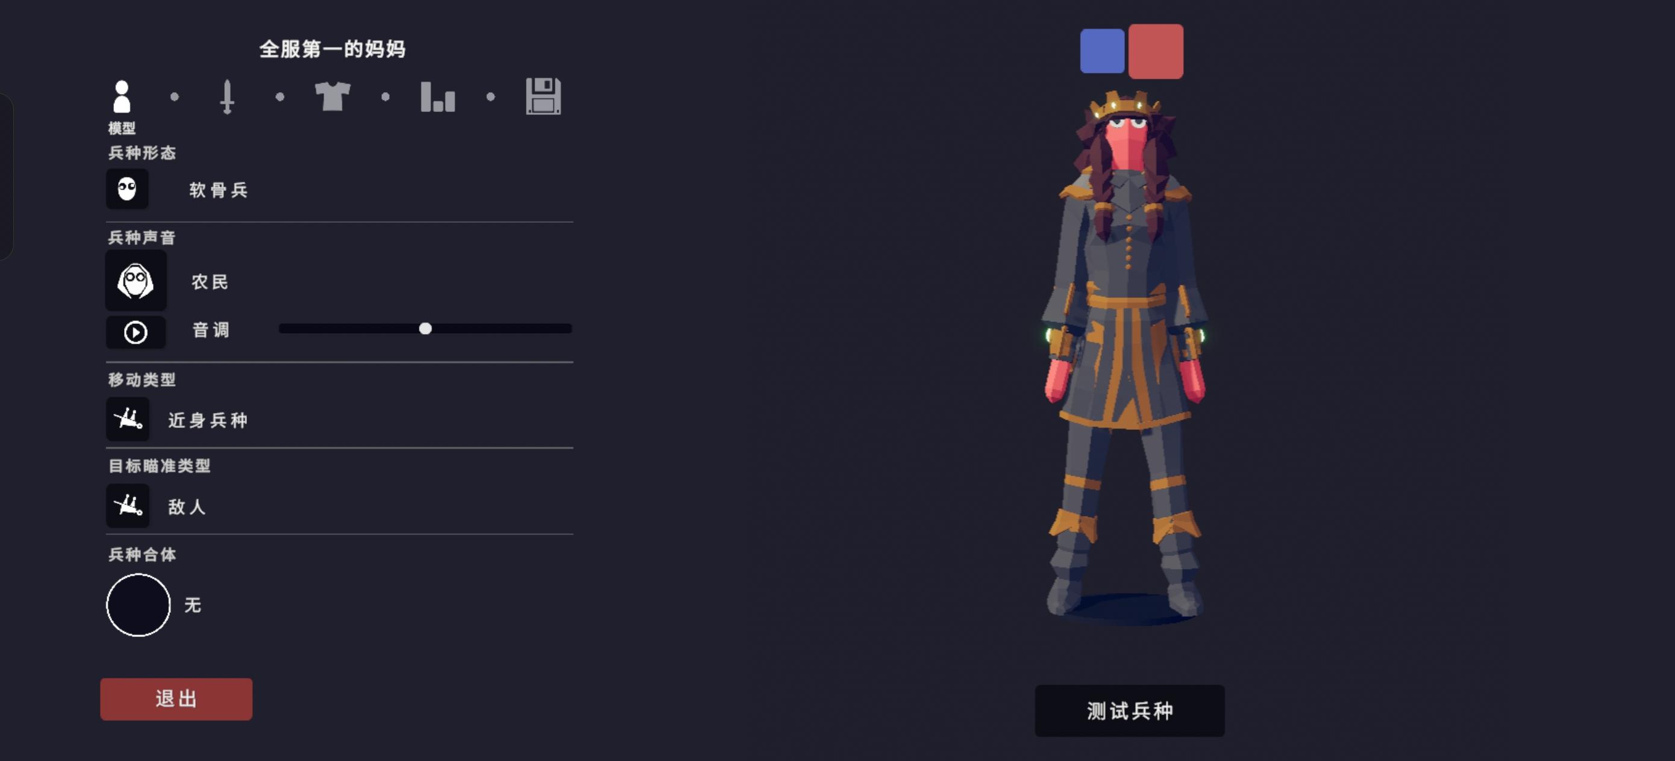The height and width of the screenshot is (761, 1675).
Task: Select the red team color swatch
Action: point(1156,51)
